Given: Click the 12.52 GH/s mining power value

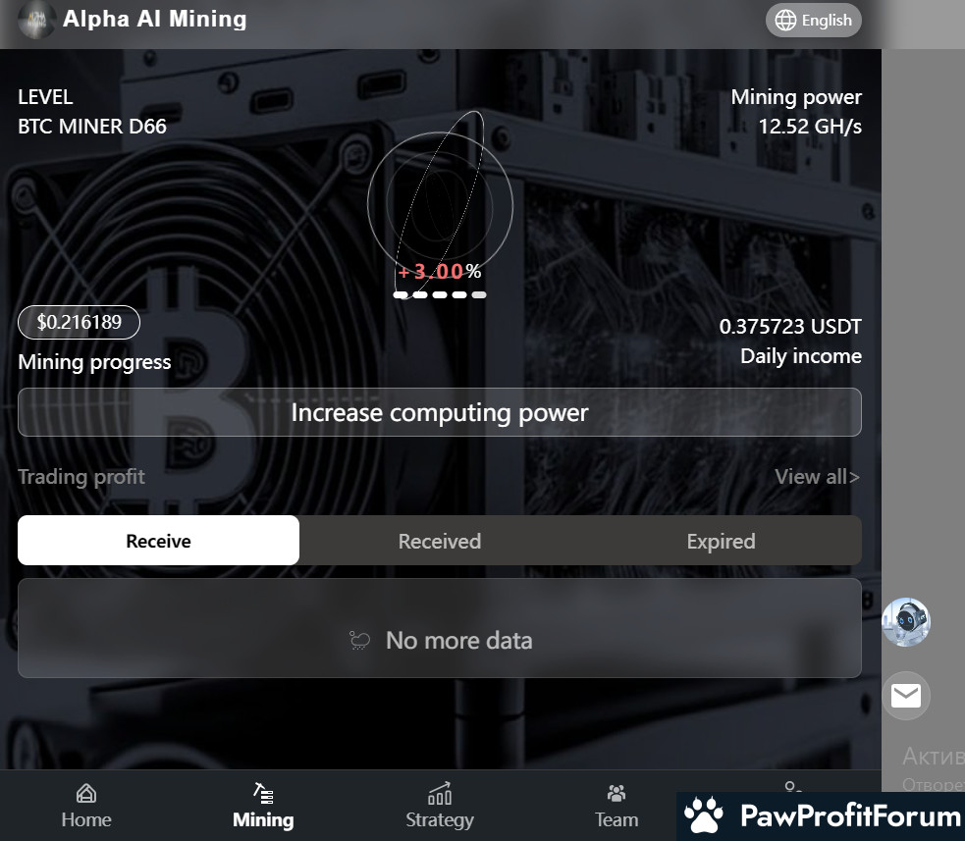Looking at the screenshot, I should click(809, 127).
